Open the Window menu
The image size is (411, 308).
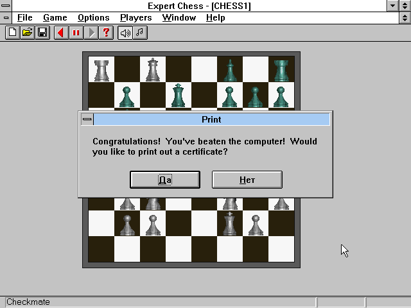(179, 18)
